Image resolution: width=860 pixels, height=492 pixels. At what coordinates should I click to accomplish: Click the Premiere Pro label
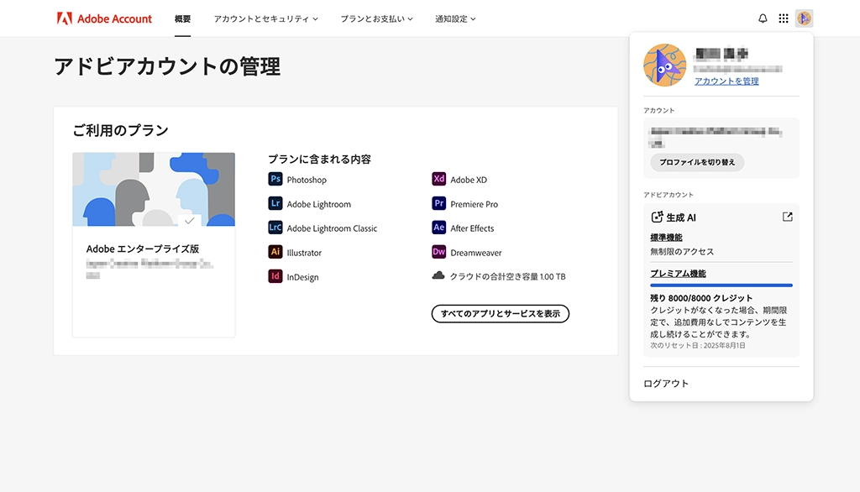click(x=475, y=204)
